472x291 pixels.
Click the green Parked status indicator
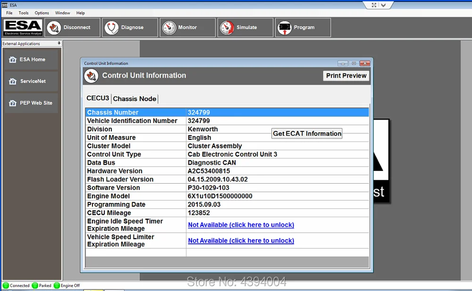[35, 285]
